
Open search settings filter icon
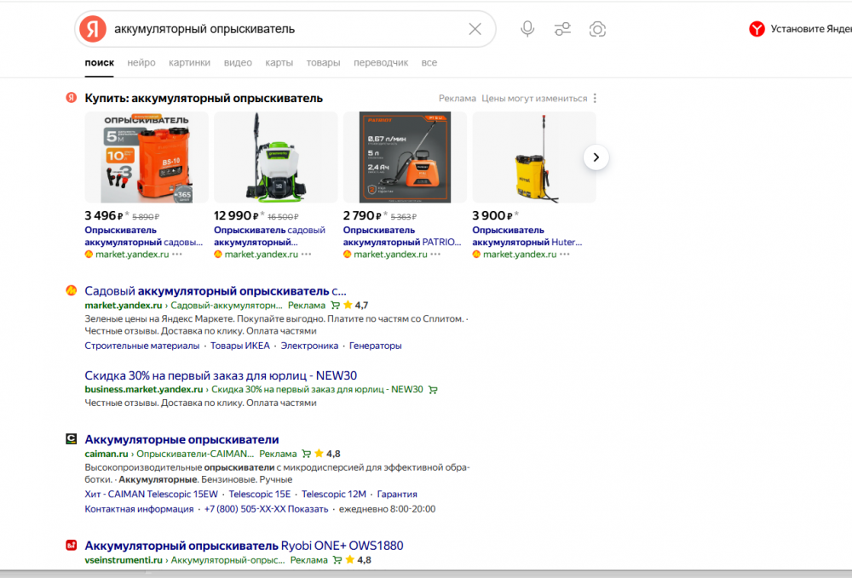562,29
